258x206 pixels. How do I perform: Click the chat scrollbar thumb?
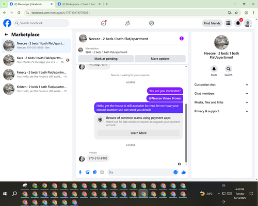pyautogui.click(x=186, y=133)
